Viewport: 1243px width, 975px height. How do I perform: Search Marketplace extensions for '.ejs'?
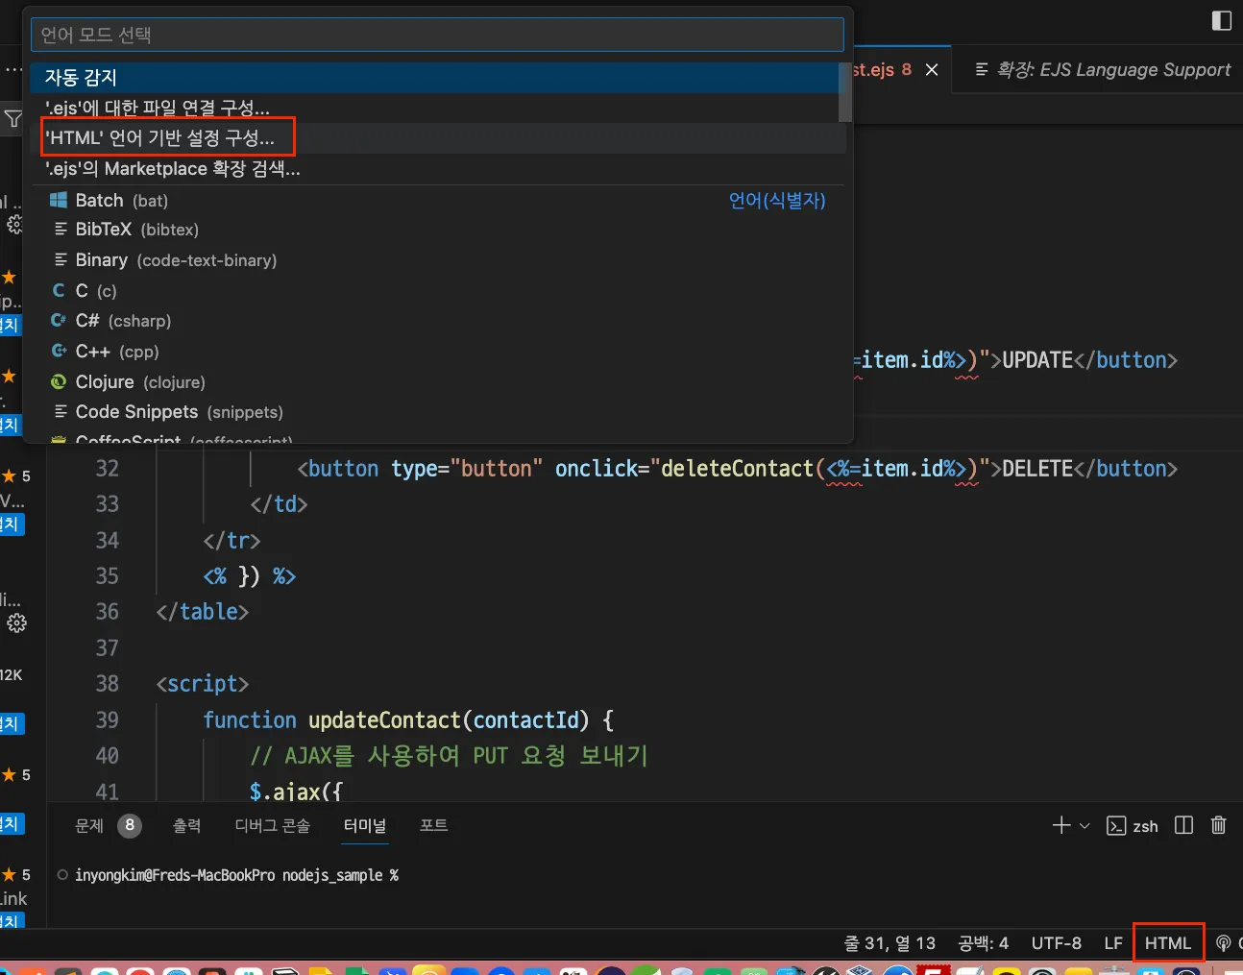click(x=173, y=169)
